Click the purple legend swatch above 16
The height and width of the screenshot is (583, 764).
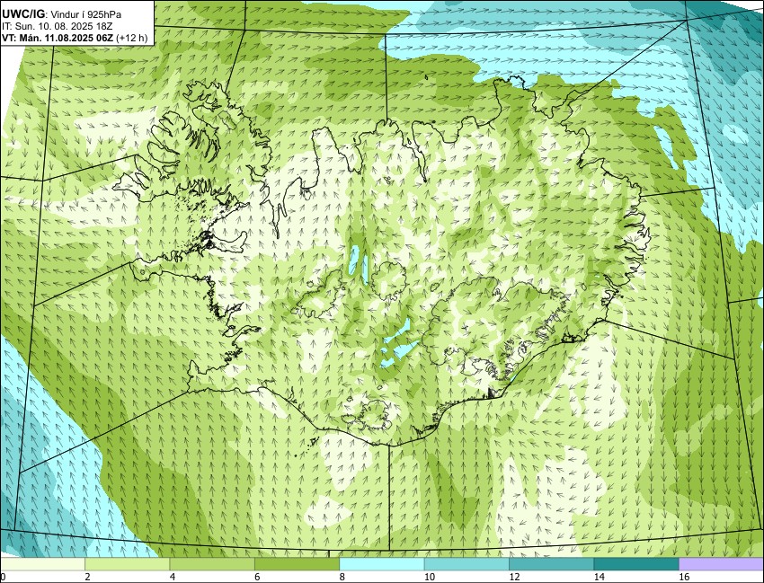point(721,564)
